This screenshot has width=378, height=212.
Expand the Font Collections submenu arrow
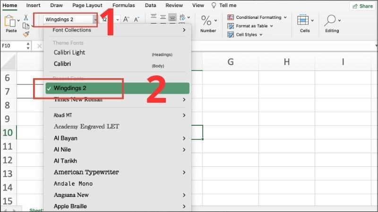(x=184, y=30)
